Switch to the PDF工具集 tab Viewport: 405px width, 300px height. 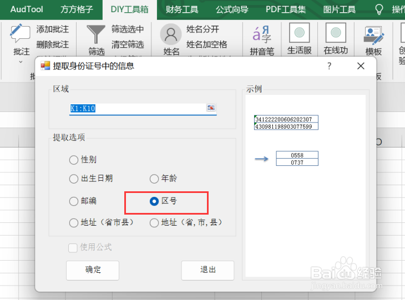[286, 9]
